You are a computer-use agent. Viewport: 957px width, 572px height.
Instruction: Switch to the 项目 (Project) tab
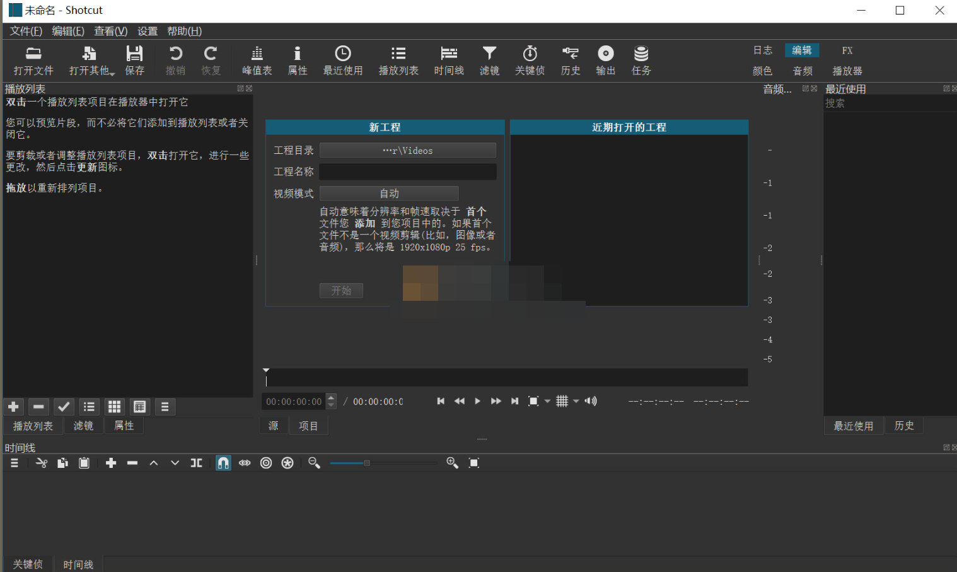(308, 426)
